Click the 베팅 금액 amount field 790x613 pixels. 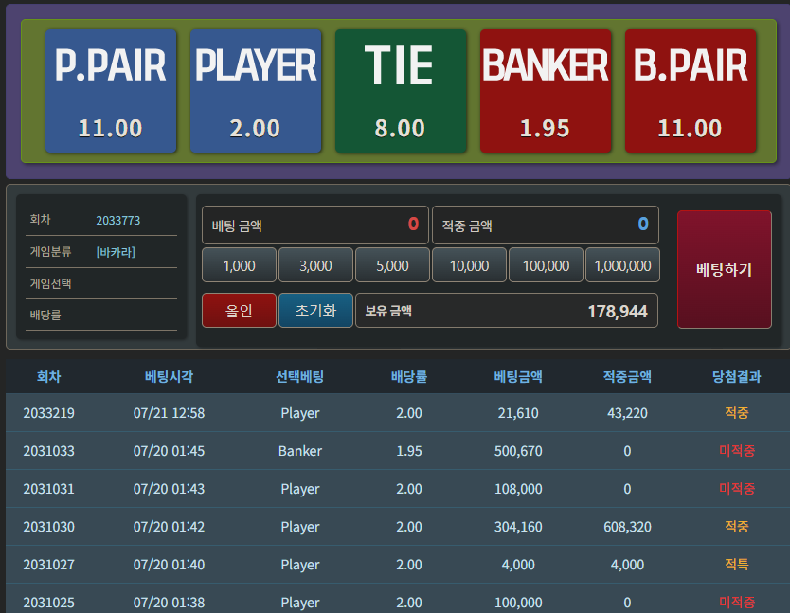315,225
